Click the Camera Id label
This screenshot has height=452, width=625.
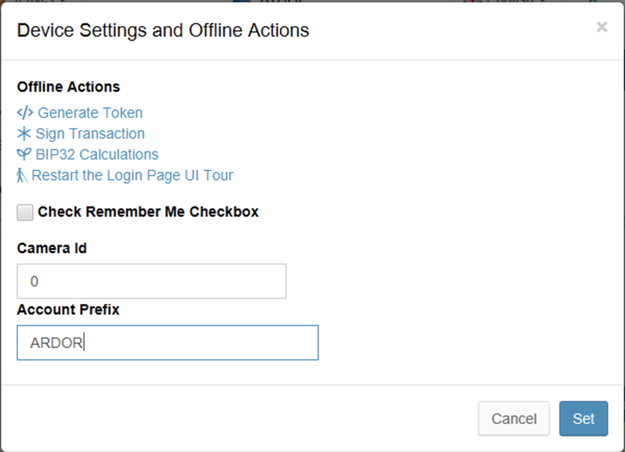(x=51, y=248)
